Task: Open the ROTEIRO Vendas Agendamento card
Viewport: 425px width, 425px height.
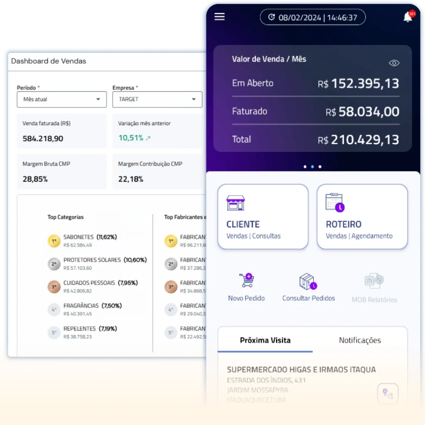Action: [x=362, y=217]
